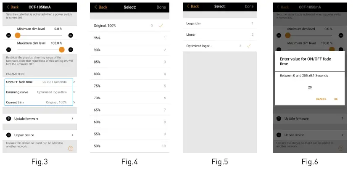Select the Linear dimming curve
The width and height of the screenshot is (353, 169).
[x=220, y=35]
